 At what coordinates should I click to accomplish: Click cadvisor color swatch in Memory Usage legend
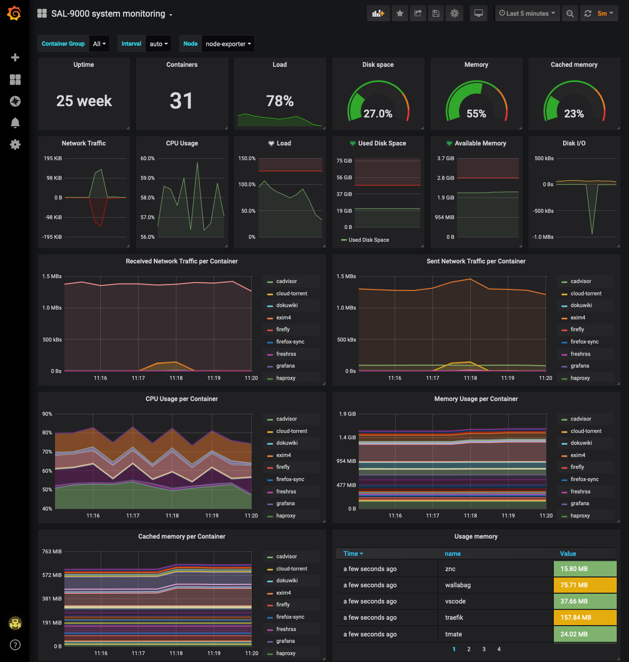564,420
